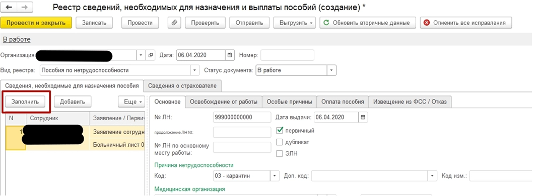Viewport: 534px width, 196px height.
Task: Click the Дата field 06.04.2020
Action: coord(201,55)
